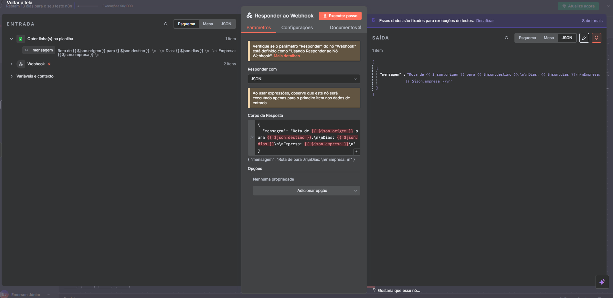This screenshot has height=298, width=613.
Task: Click the Atualize agora button
Action: [x=578, y=6]
